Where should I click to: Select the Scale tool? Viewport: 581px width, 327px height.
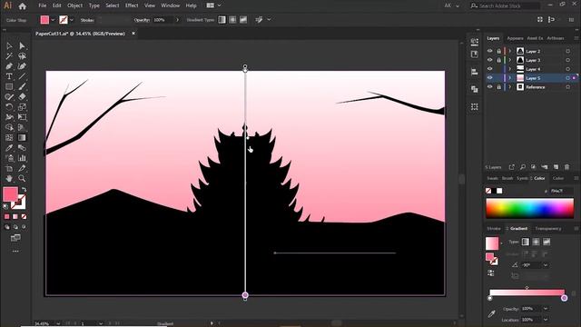(x=22, y=107)
